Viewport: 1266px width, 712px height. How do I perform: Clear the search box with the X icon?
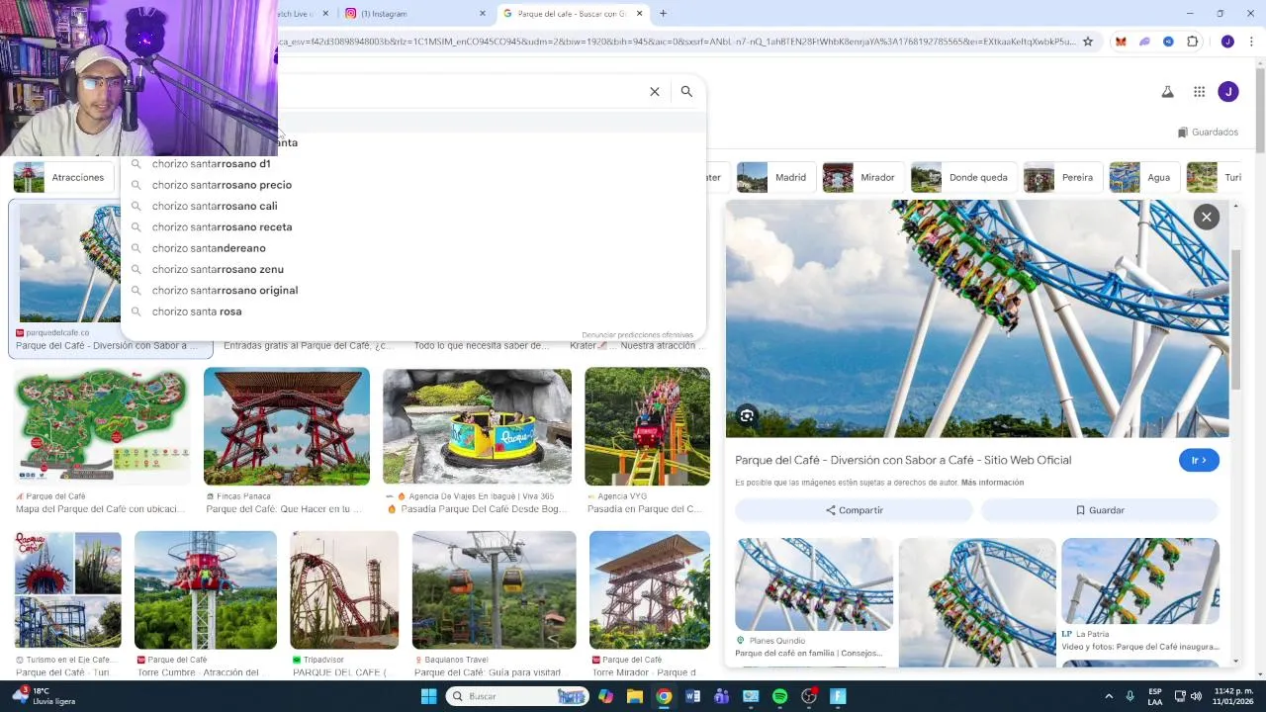pos(654,91)
